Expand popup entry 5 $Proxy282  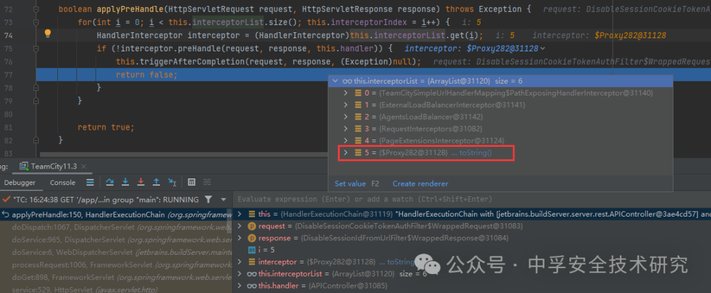point(346,153)
